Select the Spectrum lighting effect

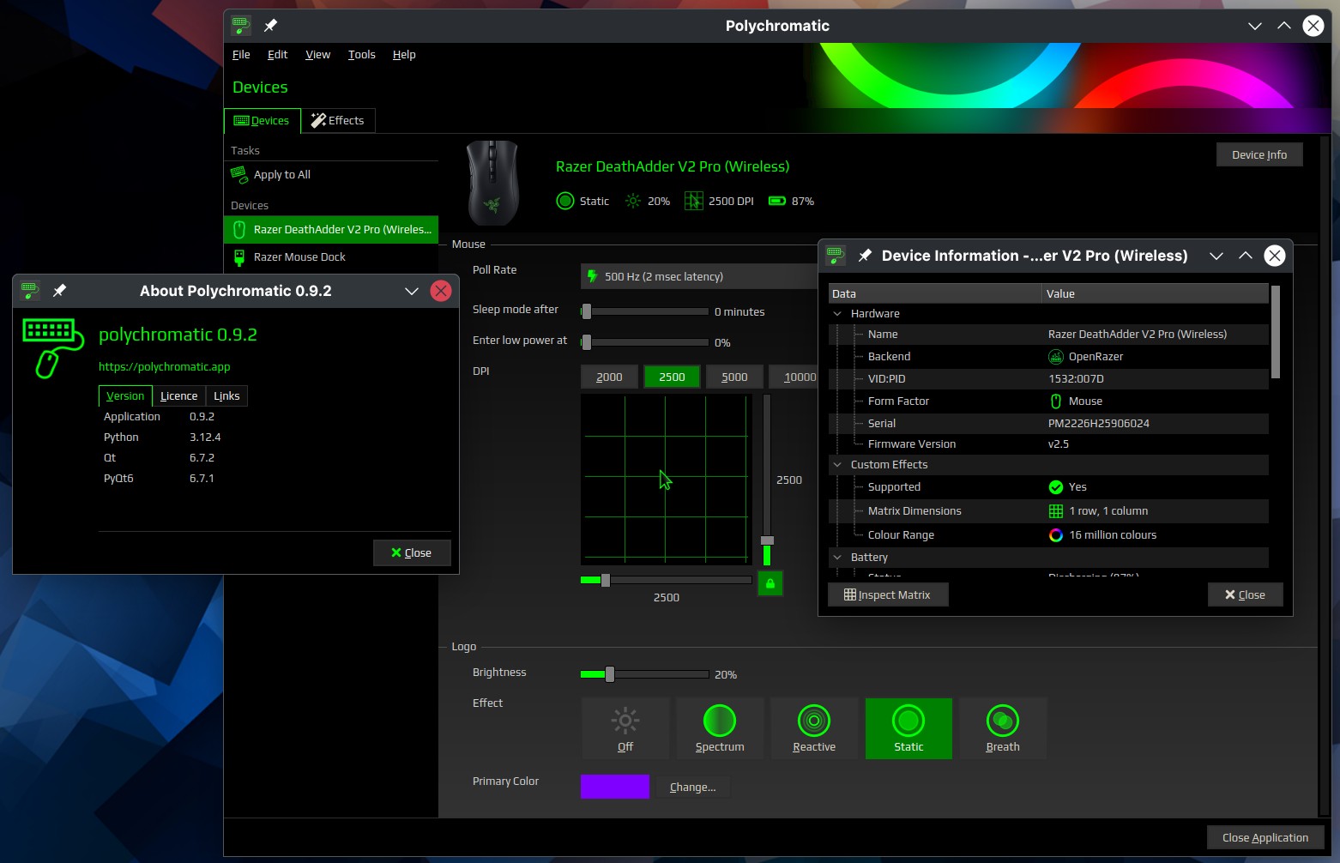(720, 728)
